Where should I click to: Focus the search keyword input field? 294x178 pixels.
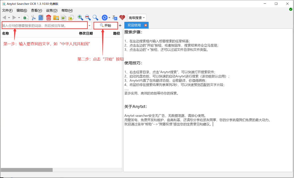[45, 25]
